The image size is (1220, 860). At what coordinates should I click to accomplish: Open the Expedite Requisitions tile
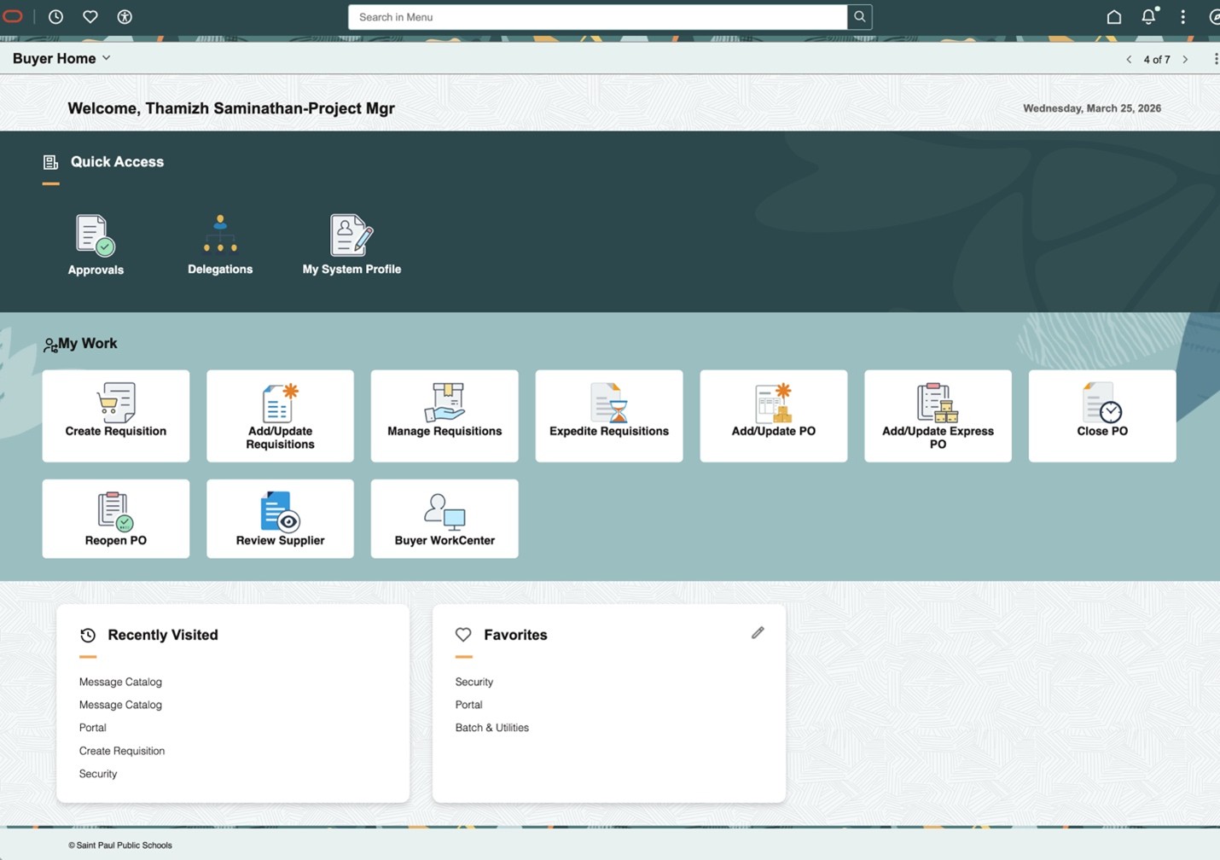coord(609,415)
